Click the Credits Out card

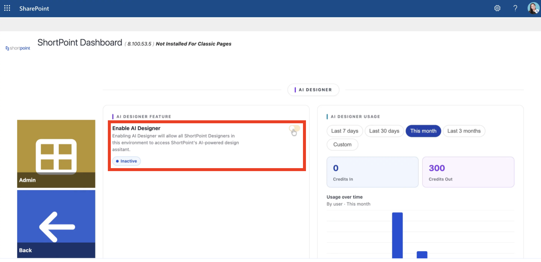click(468, 172)
